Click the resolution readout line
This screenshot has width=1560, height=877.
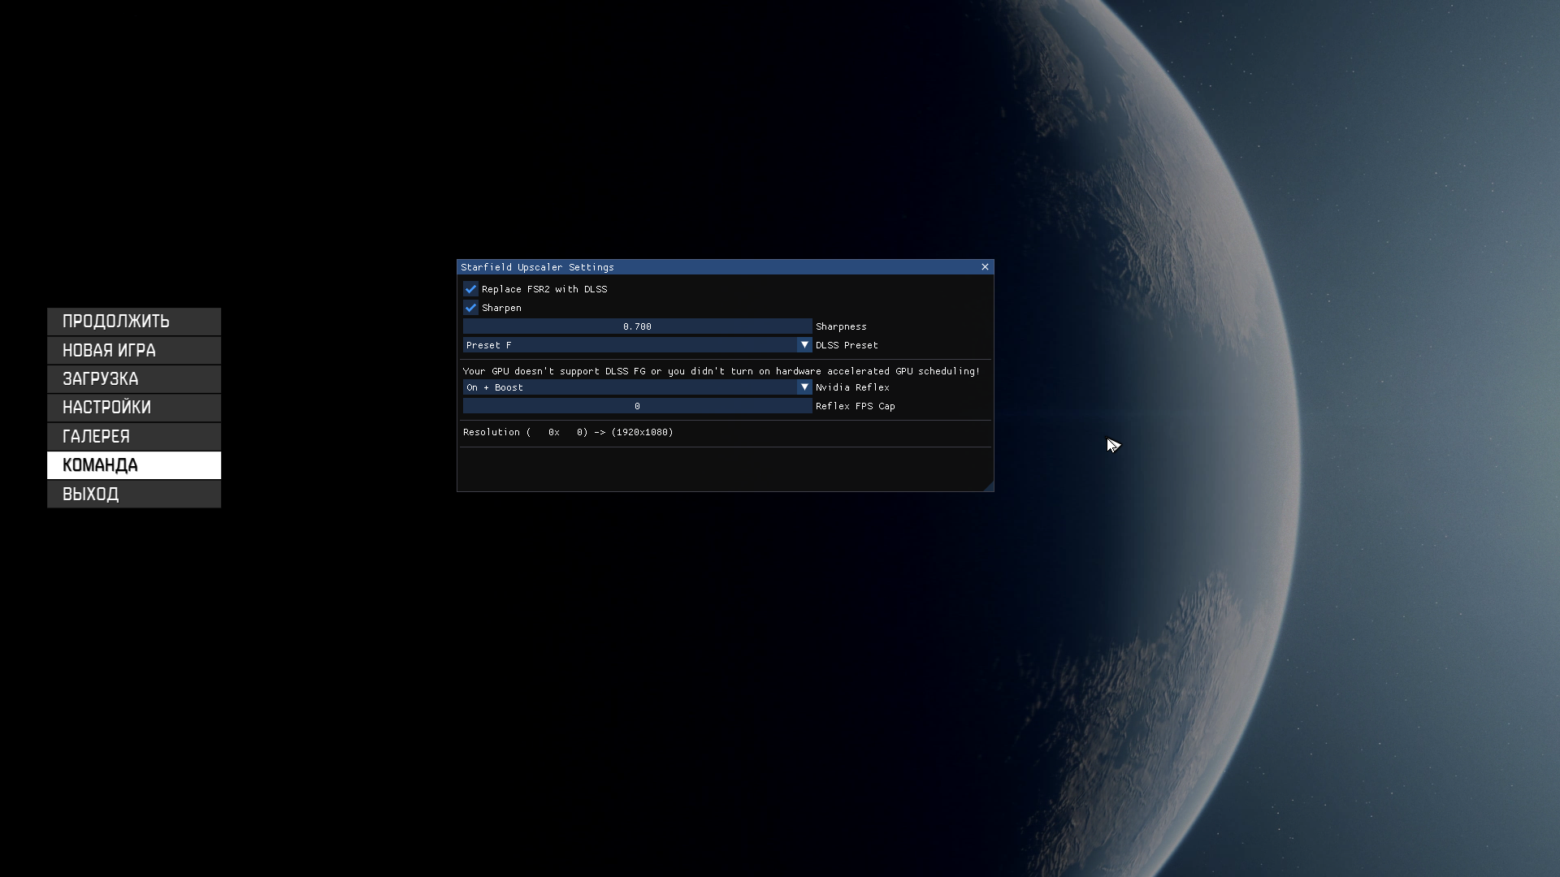567,432
